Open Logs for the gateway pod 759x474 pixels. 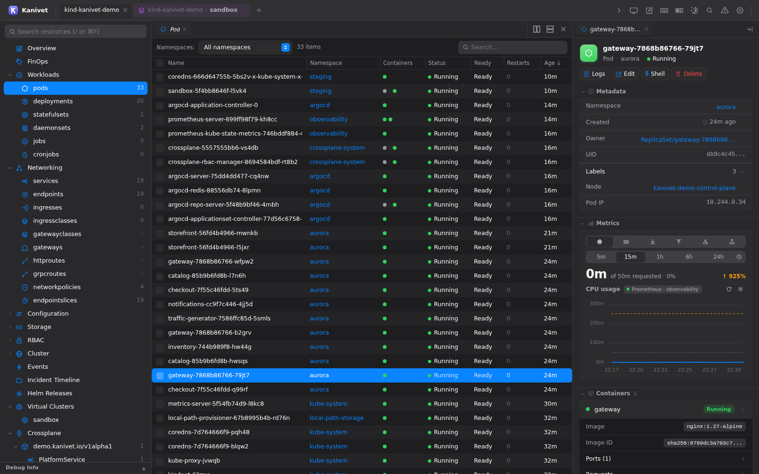tap(594, 74)
